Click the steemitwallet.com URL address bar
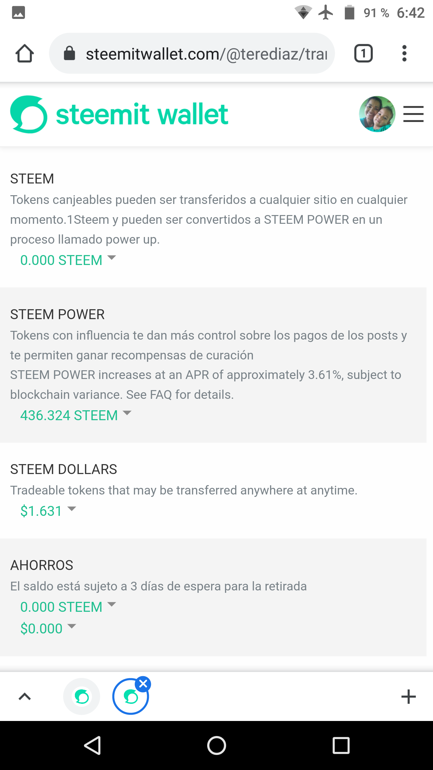This screenshot has width=433, height=770. click(x=192, y=54)
